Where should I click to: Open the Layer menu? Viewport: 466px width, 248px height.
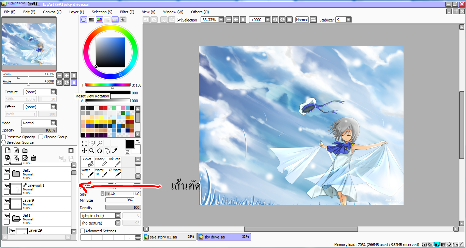pos(77,12)
